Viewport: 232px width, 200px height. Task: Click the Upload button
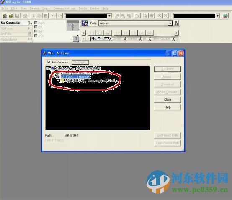pyautogui.click(x=168, y=76)
